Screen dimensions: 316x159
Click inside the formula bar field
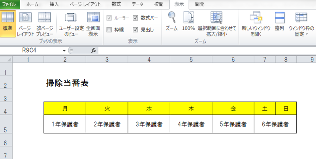207,51
